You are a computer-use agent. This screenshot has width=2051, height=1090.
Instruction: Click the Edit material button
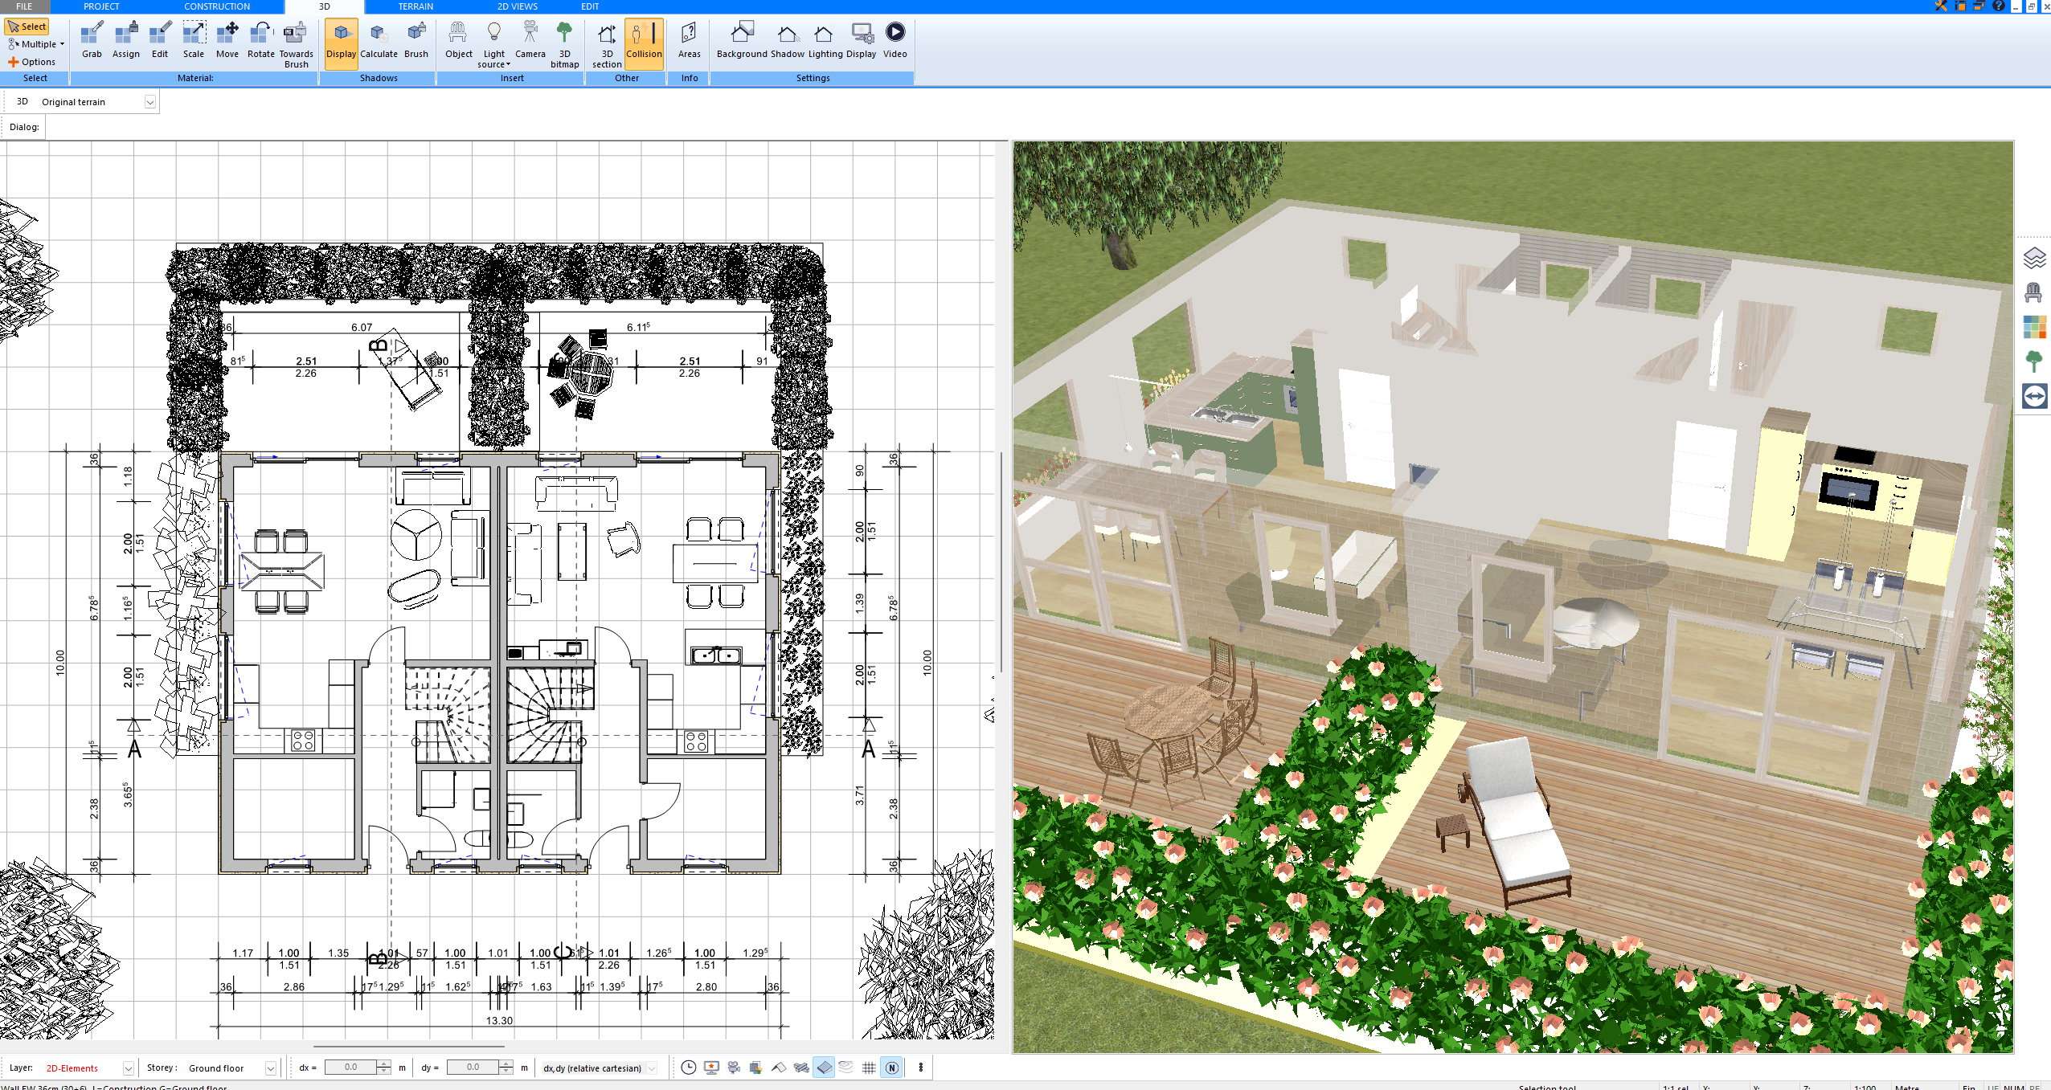pos(160,40)
